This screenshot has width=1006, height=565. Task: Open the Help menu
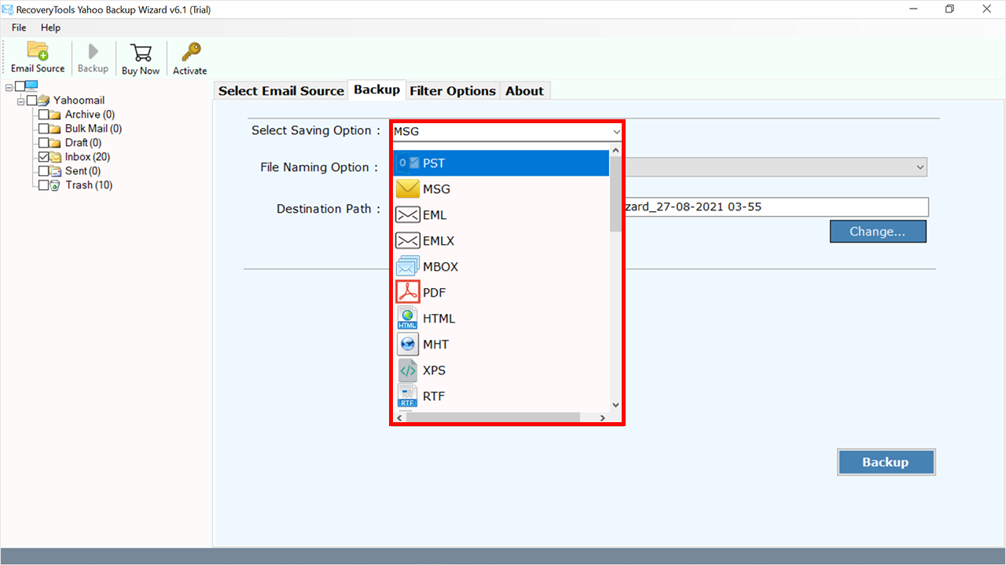pos(50,27)
